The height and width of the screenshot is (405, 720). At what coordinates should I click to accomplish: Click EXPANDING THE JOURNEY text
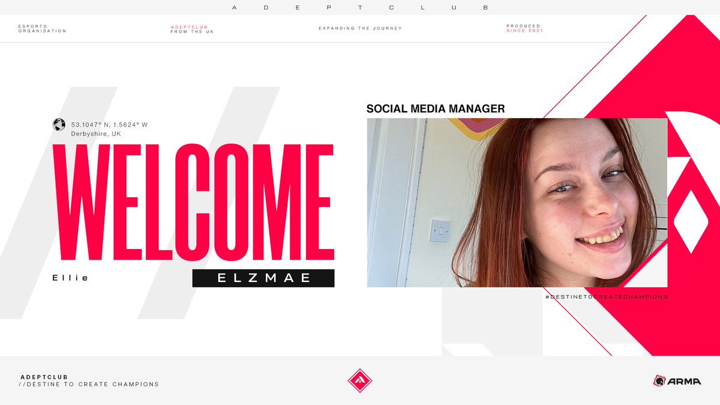point(360,28)
